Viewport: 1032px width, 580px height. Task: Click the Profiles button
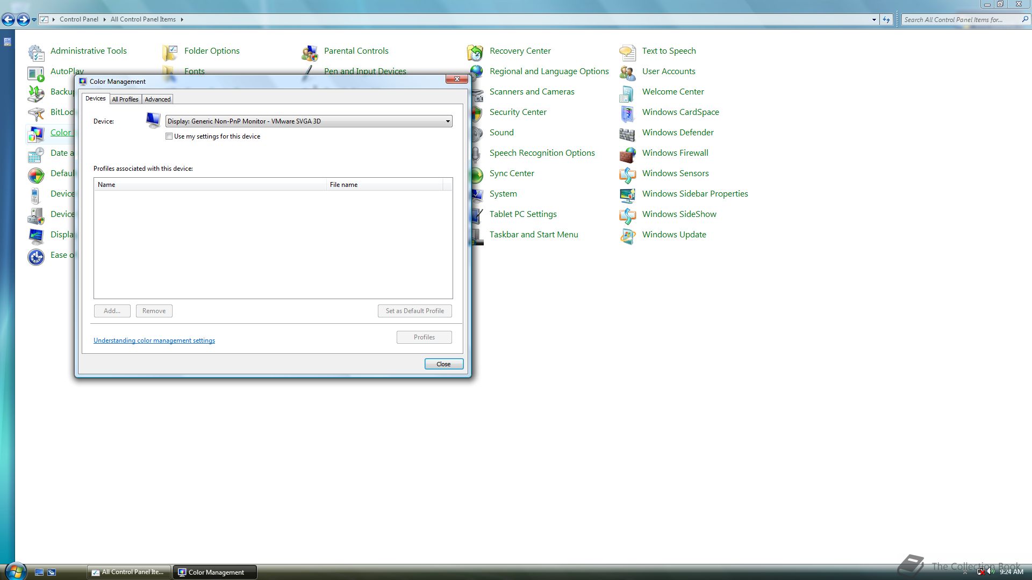click(x=424, y=337)
